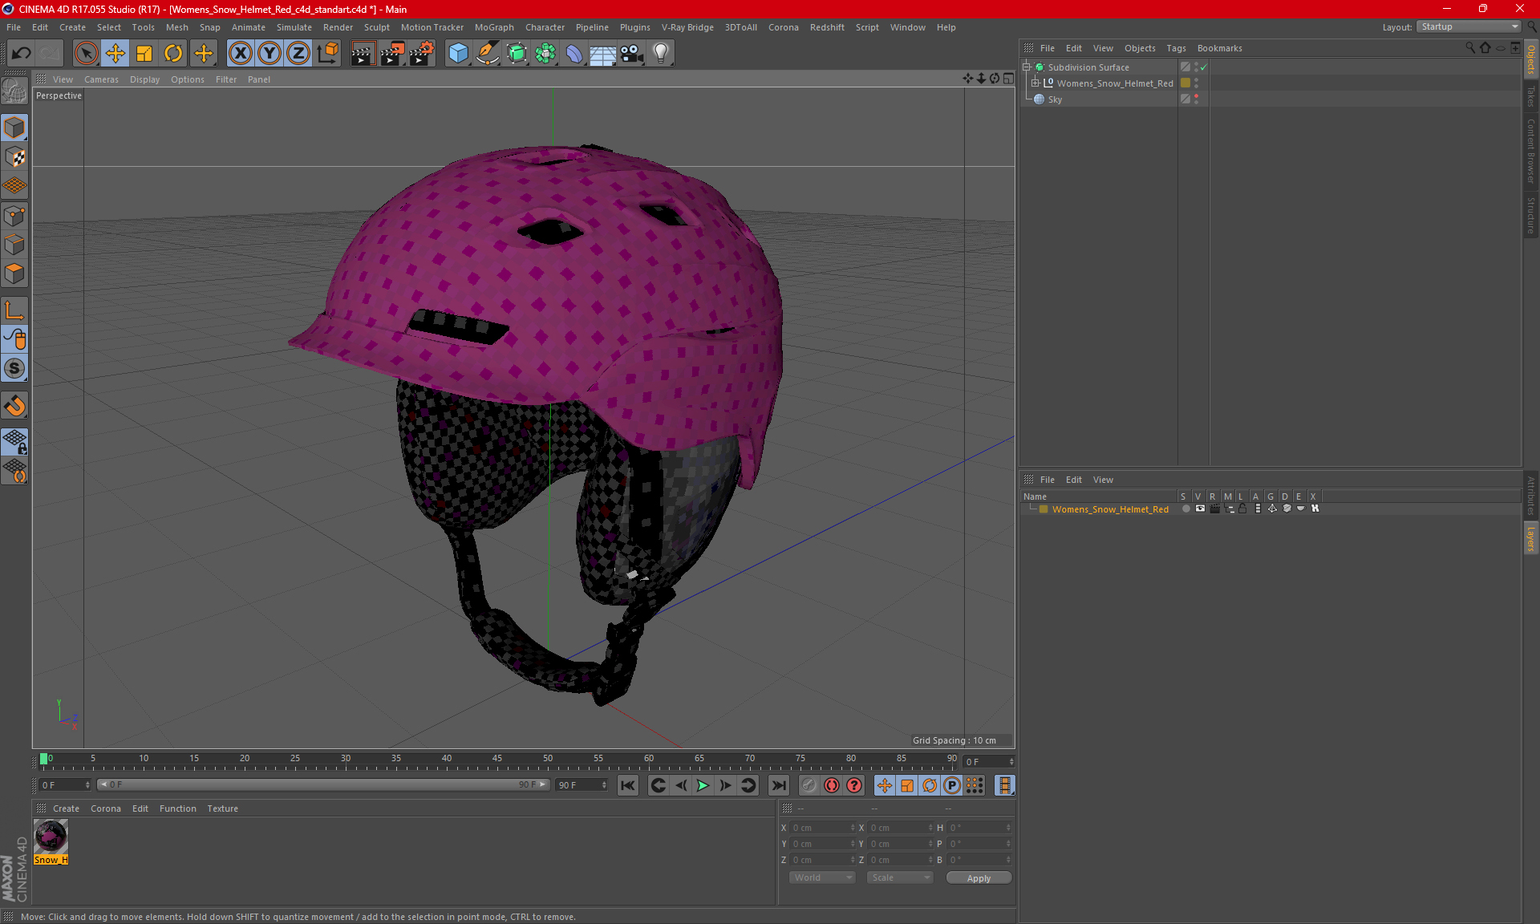Screen dimensions: 1540x924
Task: Add a Bend deformer object
Action: [574, 54]
